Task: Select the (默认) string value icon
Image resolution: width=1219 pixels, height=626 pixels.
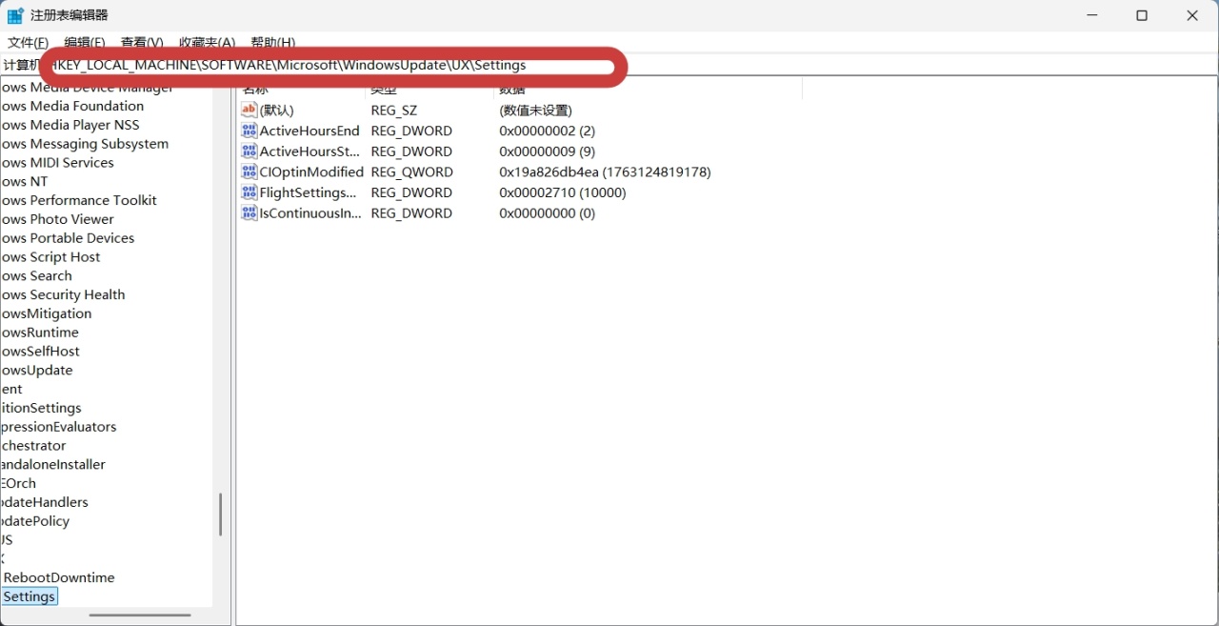Action: 250,110
